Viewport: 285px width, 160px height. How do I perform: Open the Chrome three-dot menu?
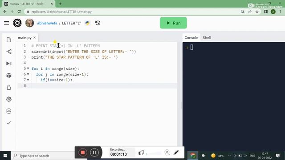(280, 12)
